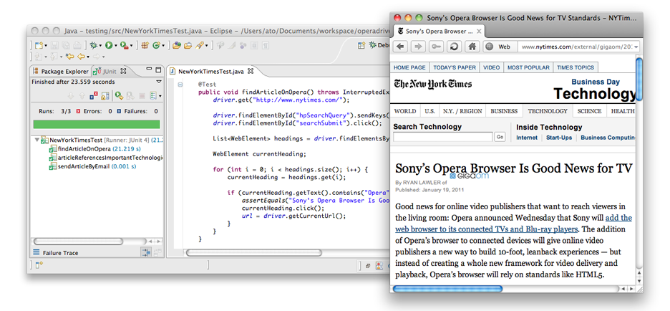
Task: Click the Opera reload page button
Action: (453, 47)
